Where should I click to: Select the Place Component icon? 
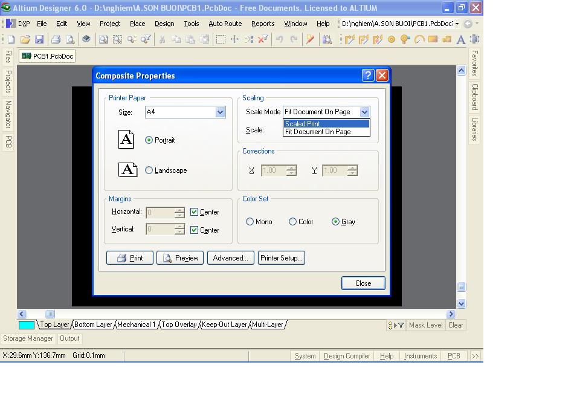pos(474,39)
